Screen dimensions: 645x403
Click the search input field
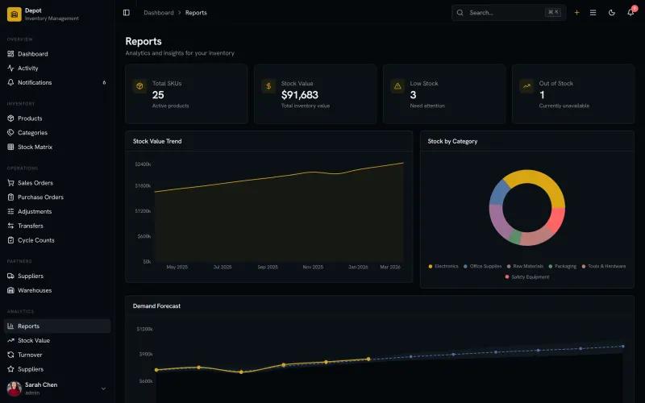point(509,13)
